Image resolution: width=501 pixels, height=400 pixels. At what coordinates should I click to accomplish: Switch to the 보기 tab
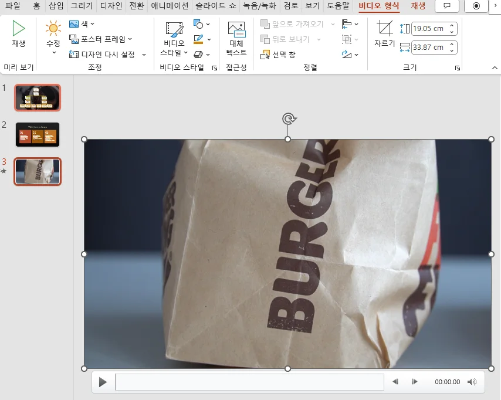(x=313, y=6)
